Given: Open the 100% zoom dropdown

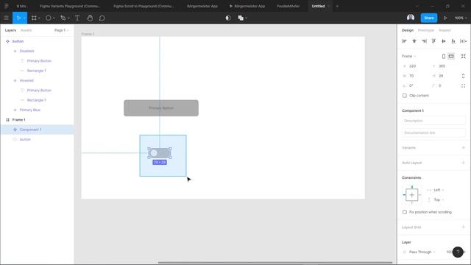Looking at the screenshot, I should [461, 18].
